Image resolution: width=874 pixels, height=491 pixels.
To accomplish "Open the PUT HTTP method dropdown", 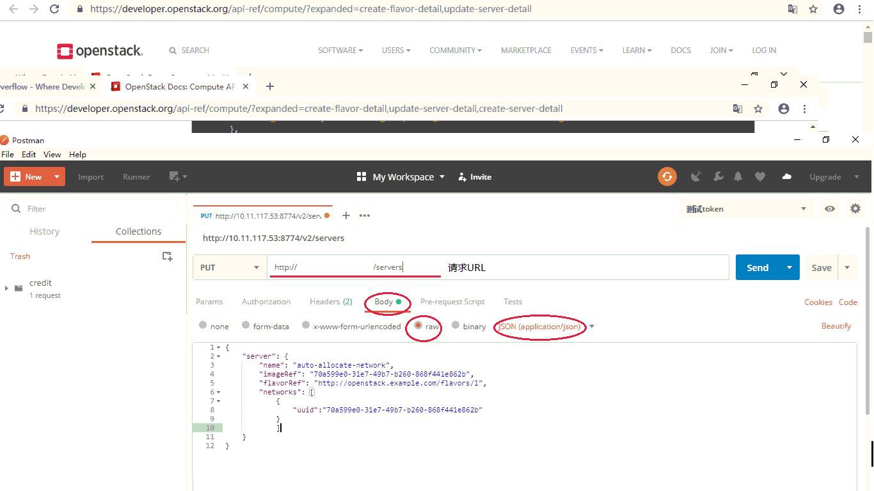I will click(x=230, y=267).
